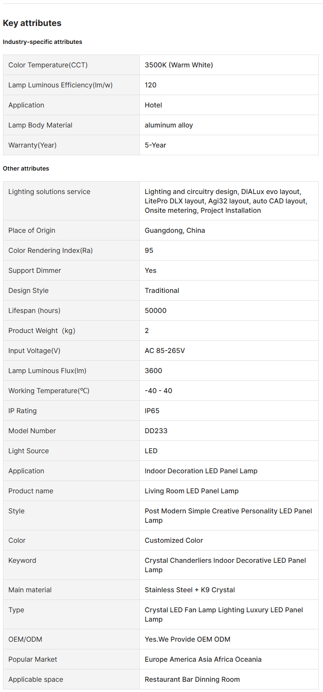Click the Lighting solutions service label

[49, 191]
